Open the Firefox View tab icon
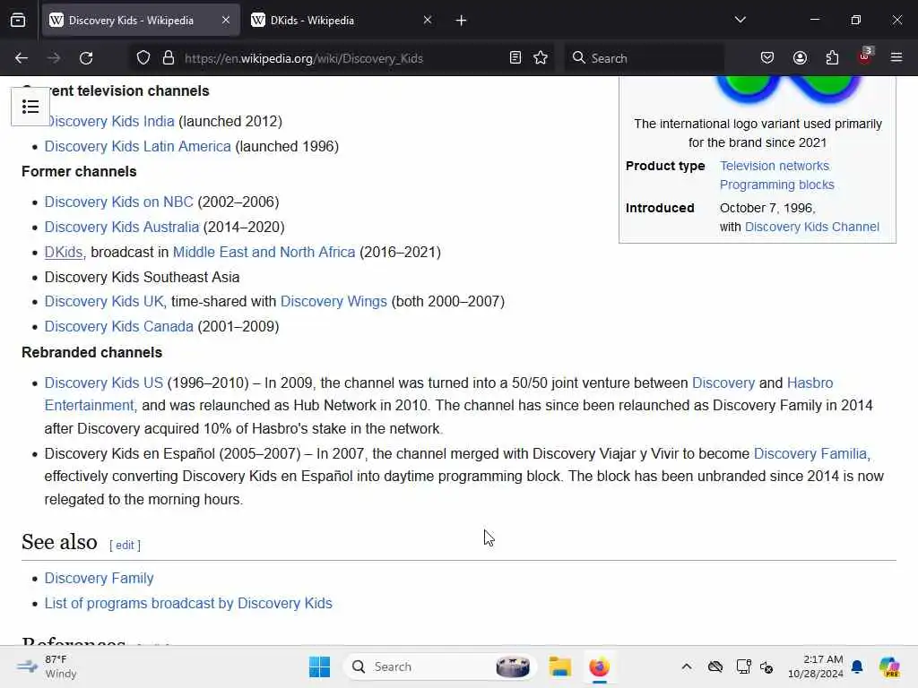Viewport: 918px width, 688px height. [x=18, y=20]
